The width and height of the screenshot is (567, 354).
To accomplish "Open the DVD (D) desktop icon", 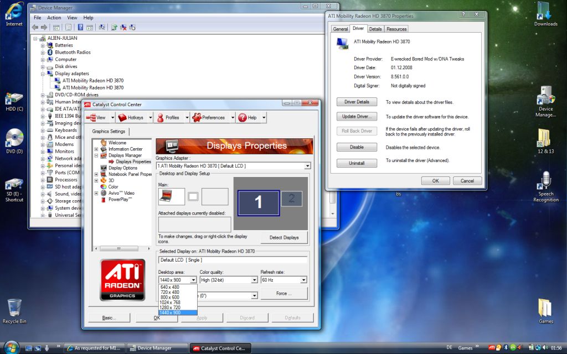I will 14,141.
